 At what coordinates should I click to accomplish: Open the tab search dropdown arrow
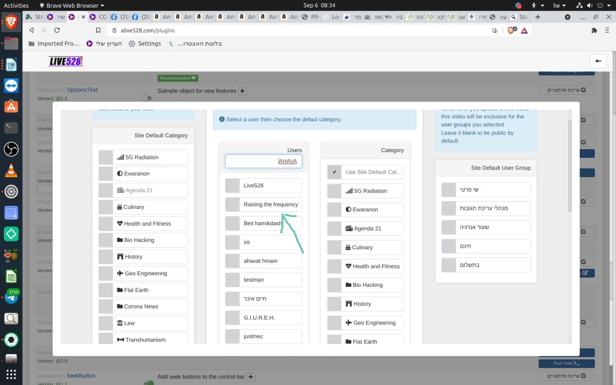point(567,17)
